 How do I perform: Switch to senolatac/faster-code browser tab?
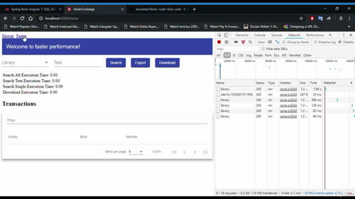click(158, 9)
